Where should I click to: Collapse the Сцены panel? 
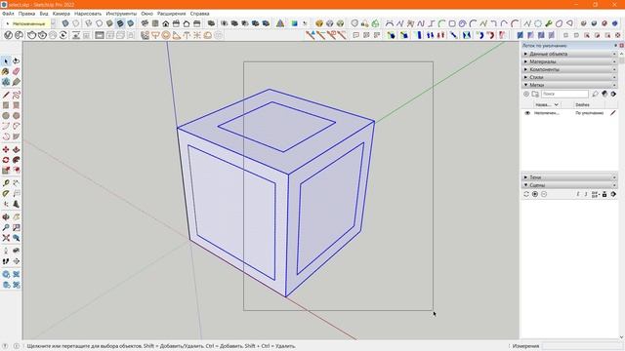[569, 185]
